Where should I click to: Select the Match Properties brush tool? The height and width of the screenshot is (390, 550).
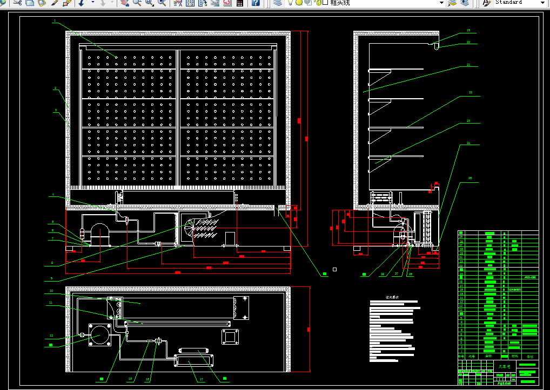(x=55, y=3)
